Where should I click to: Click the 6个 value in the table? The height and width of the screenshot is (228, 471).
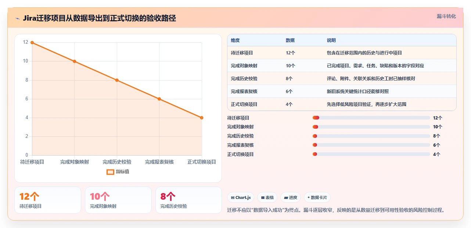[x=290, y=92]
